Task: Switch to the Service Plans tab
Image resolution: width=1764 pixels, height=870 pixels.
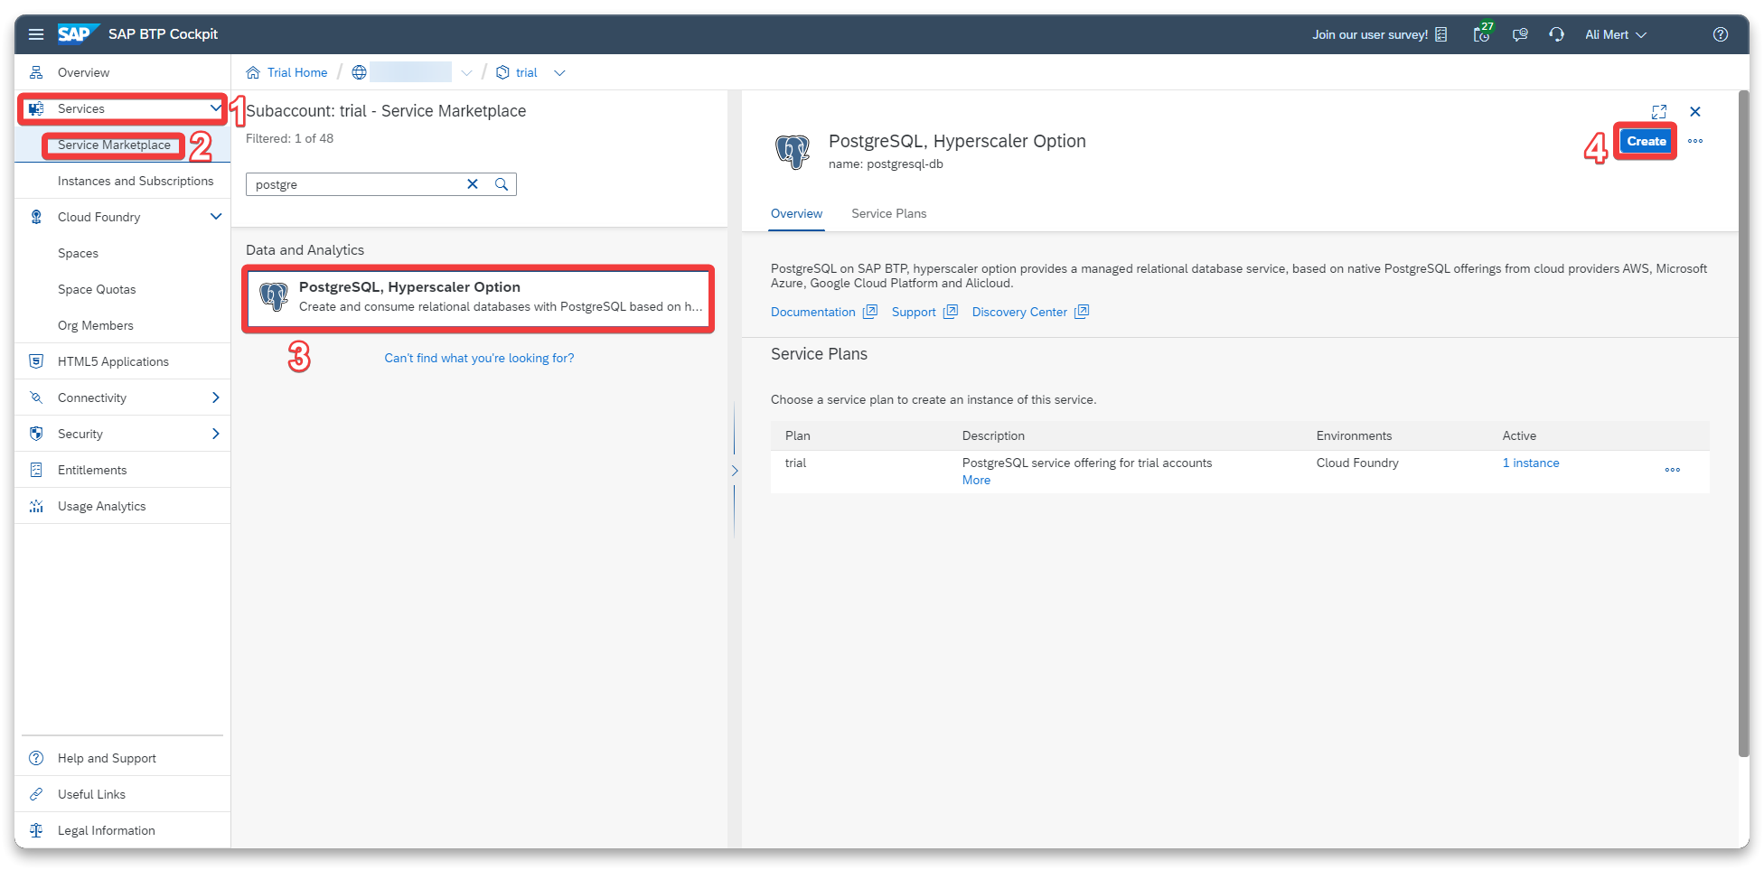Action: pyautogui.click(x=888, y=214)
